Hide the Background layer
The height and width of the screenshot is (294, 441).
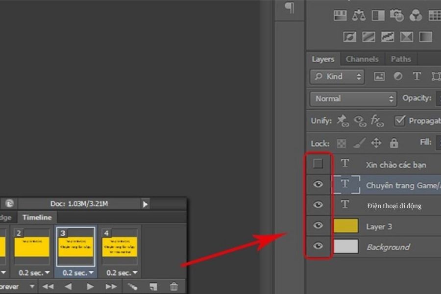(318, 246)
